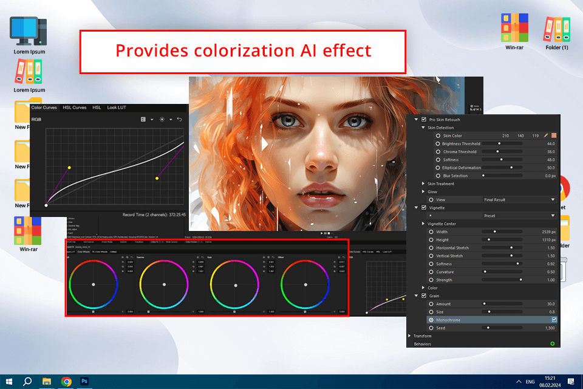Uncheck the Vignette checkbox
Viewport: 583px width, 389px height.
(424, 208)
